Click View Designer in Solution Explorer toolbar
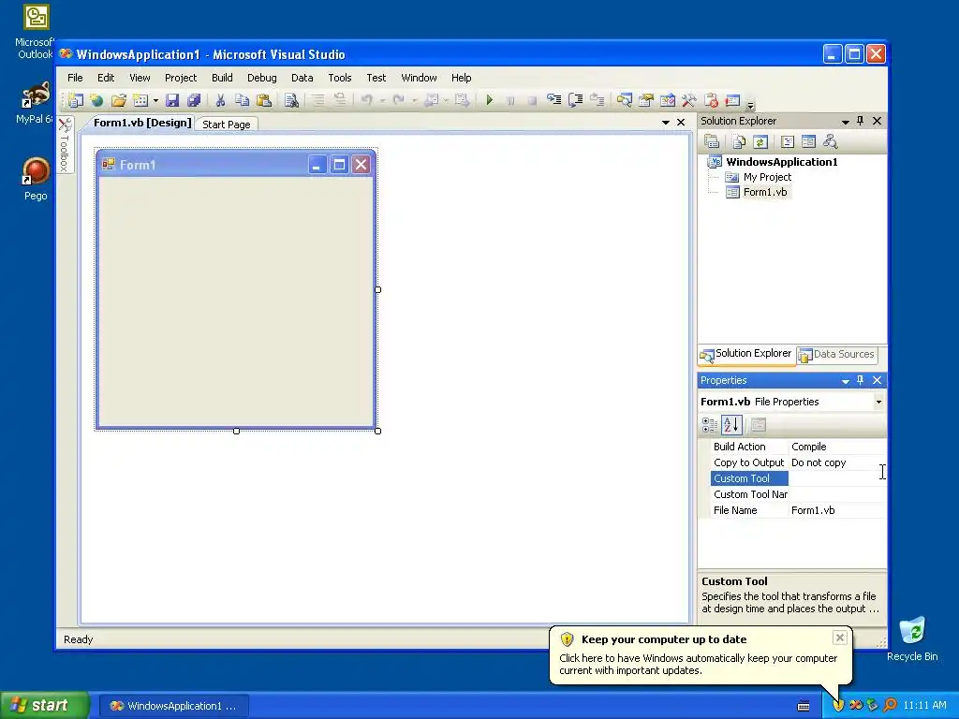Screen dimensions: 959x719 point(808,142)
